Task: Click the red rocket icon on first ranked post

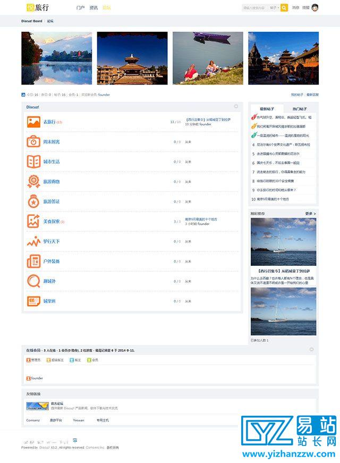Action: 254,117
